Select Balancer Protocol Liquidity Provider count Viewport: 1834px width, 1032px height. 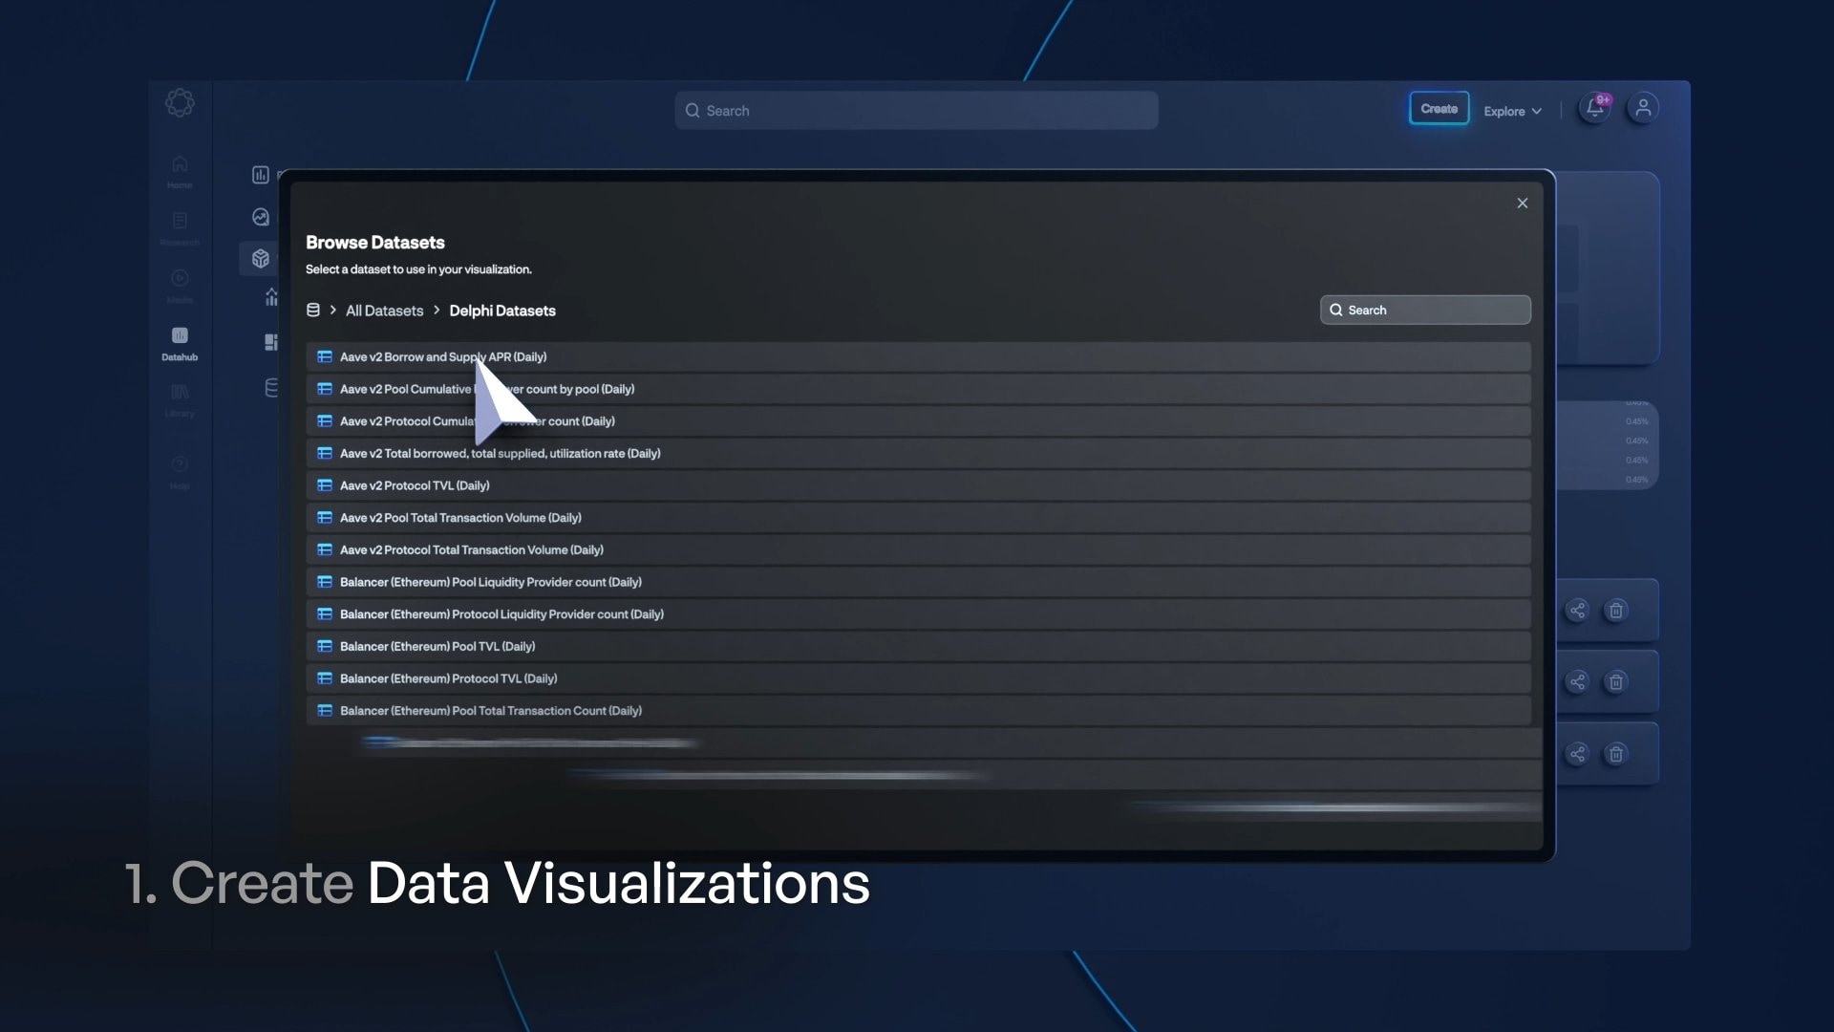click(918, 614)
